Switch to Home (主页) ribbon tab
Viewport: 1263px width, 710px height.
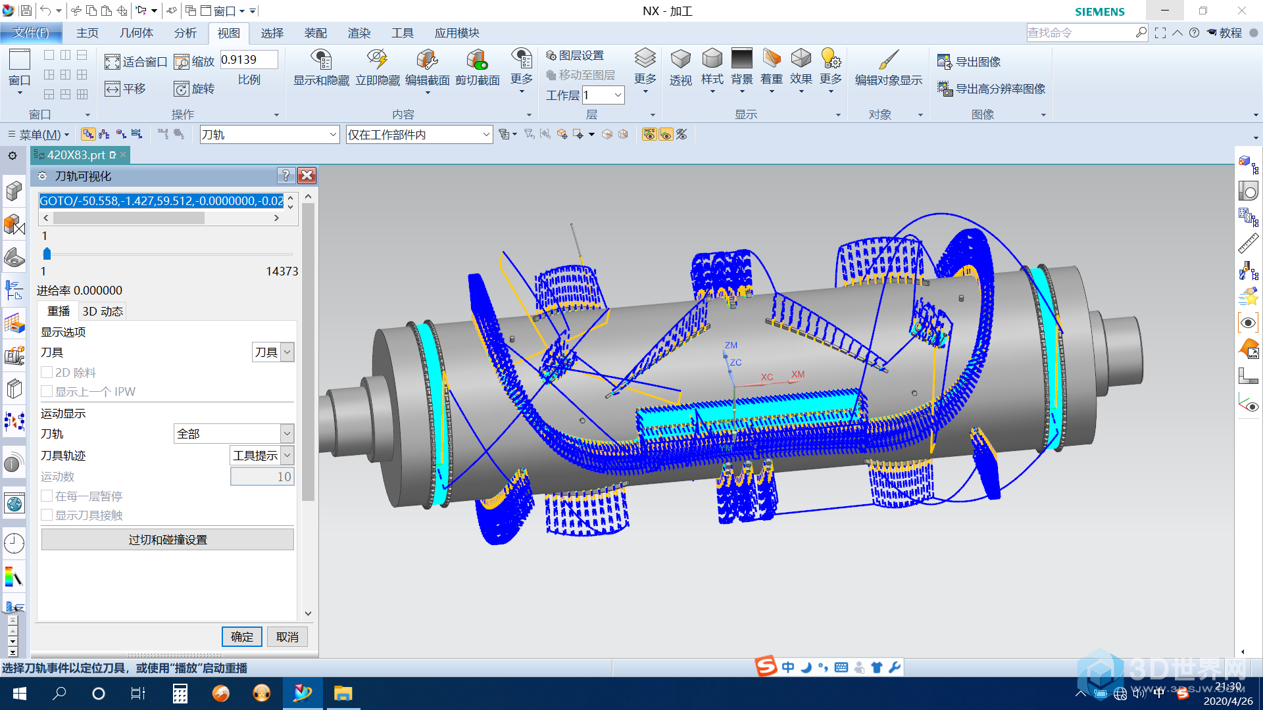tap(87, 33)
